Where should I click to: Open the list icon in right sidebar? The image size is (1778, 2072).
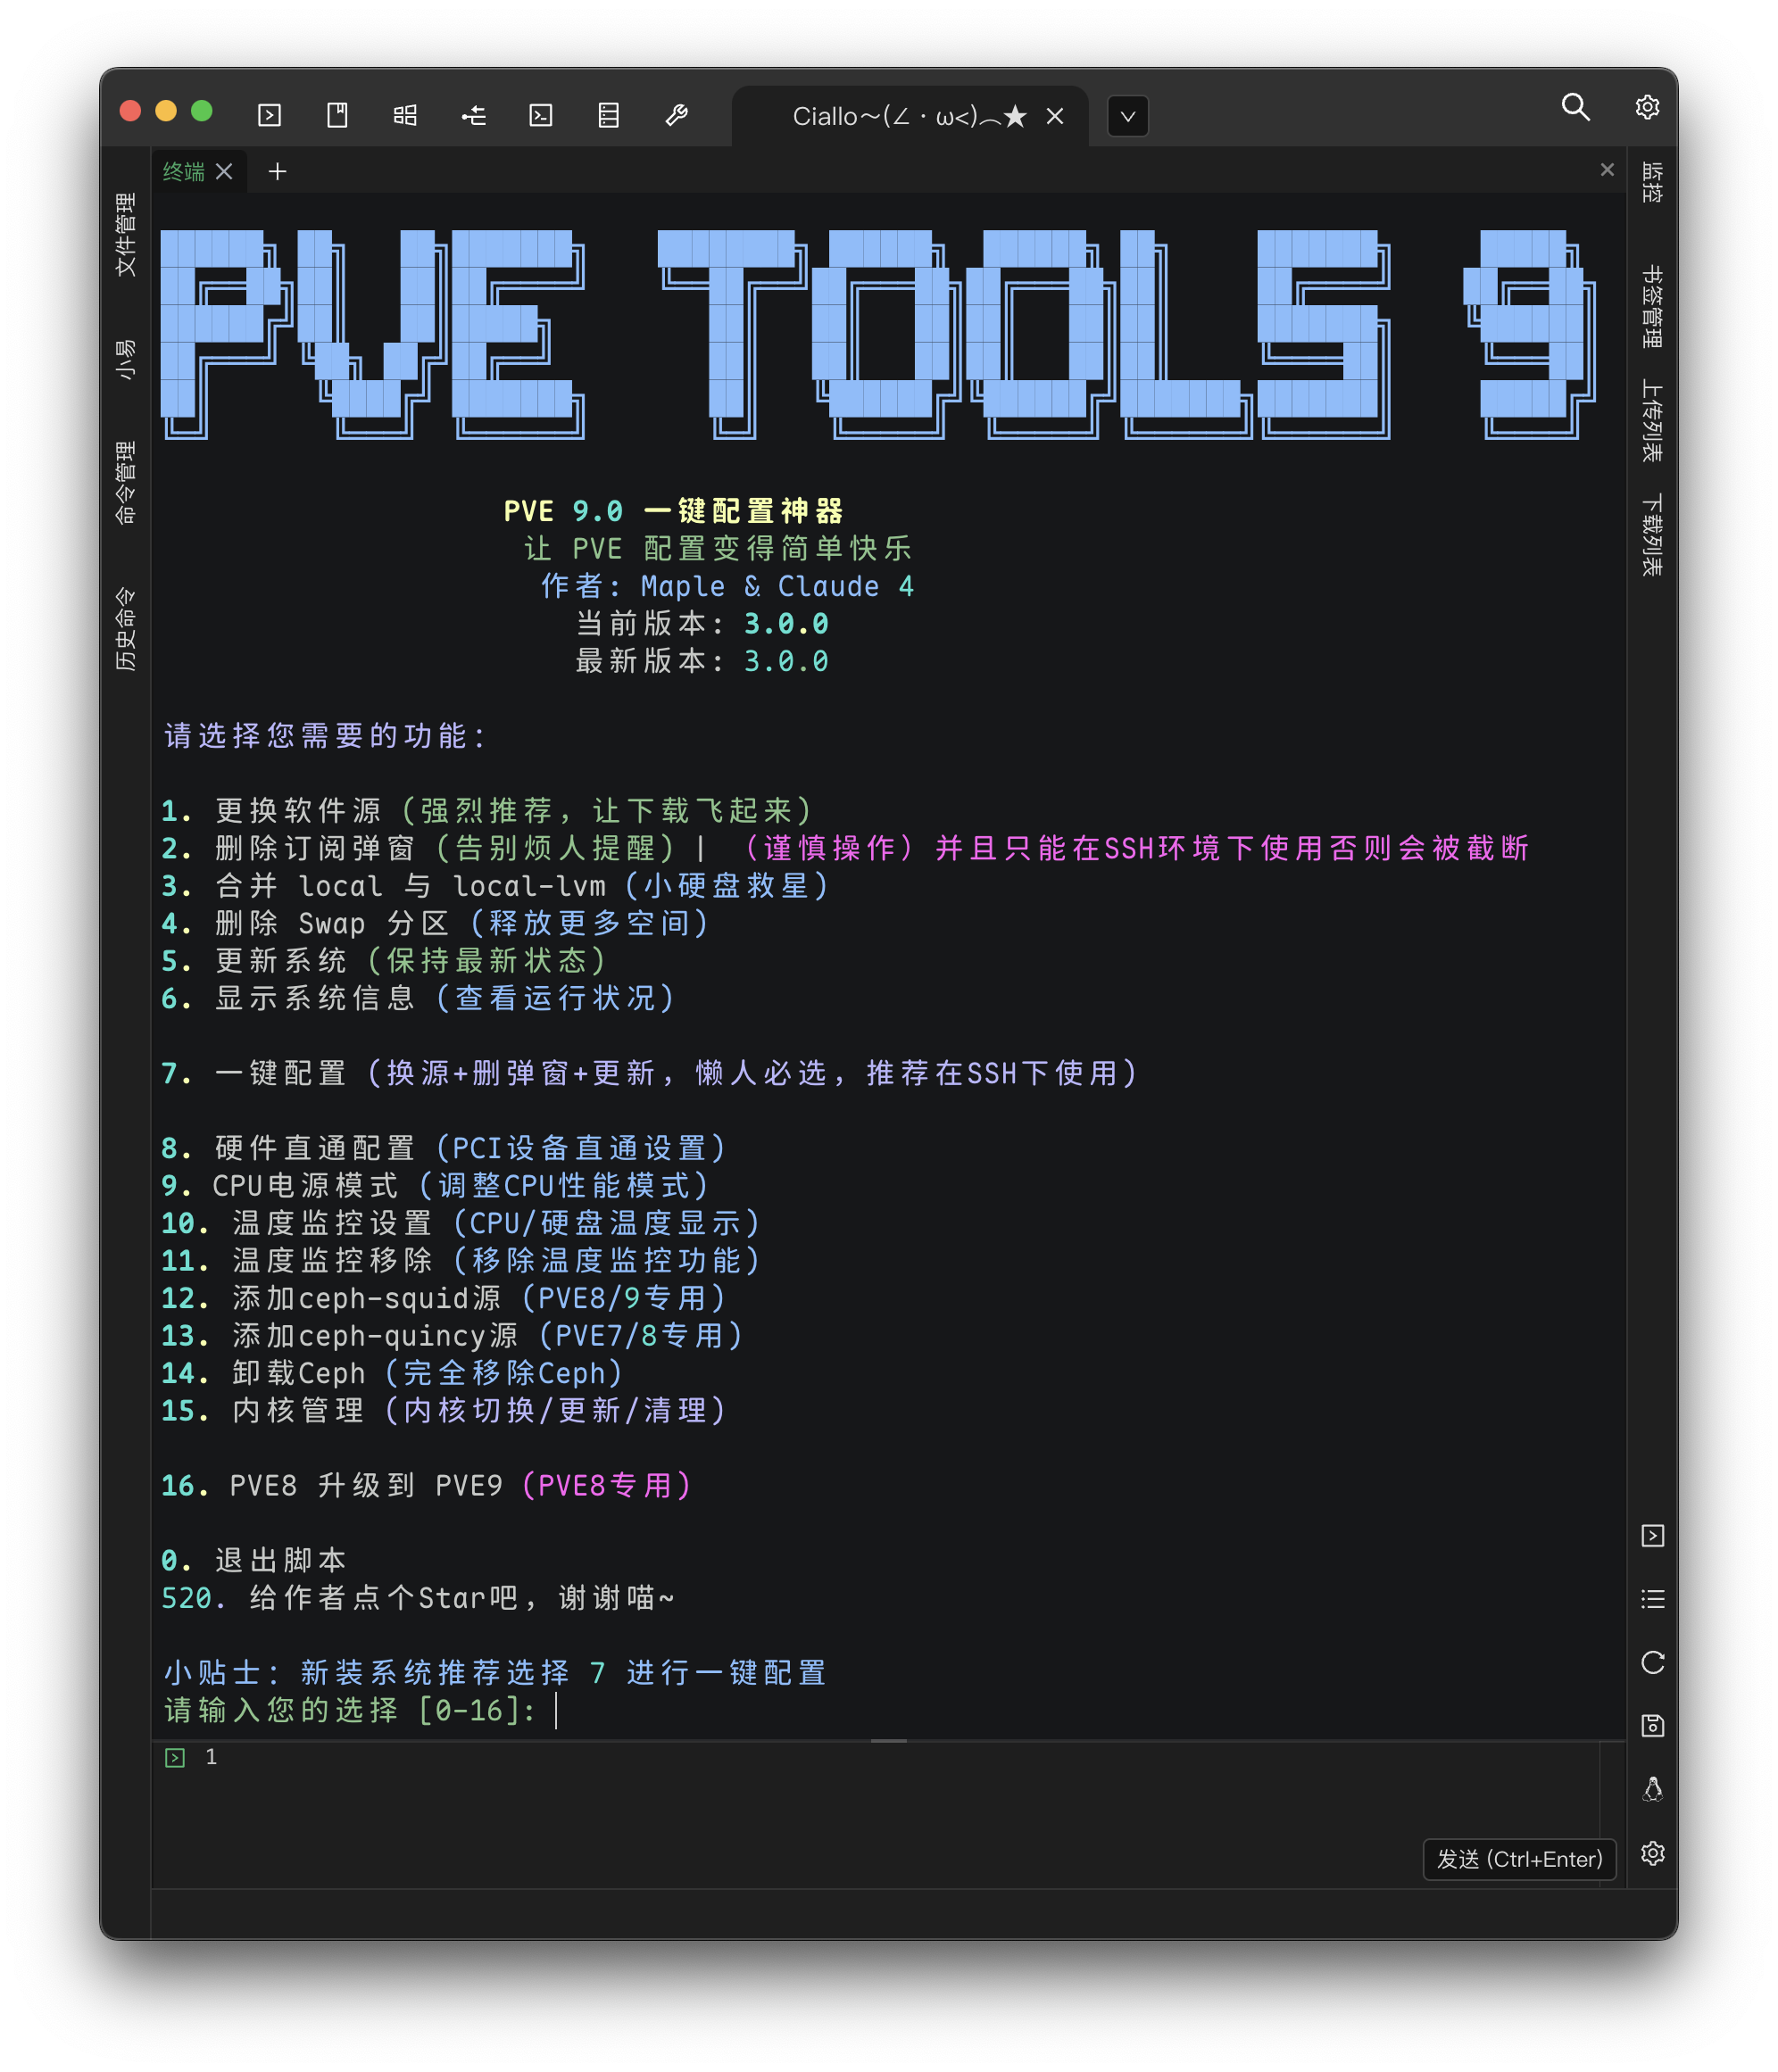(x=1652, y=1599)
